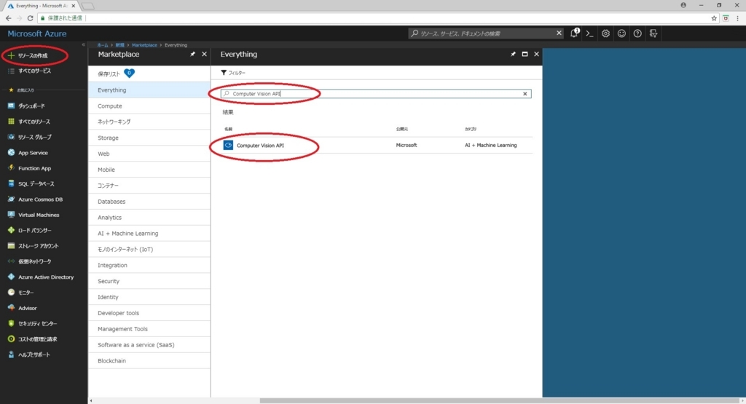Click the Home breadcrumb link
Image resolution: width=746 pixels, height=404 pixels.
click(x=102, y=45)
